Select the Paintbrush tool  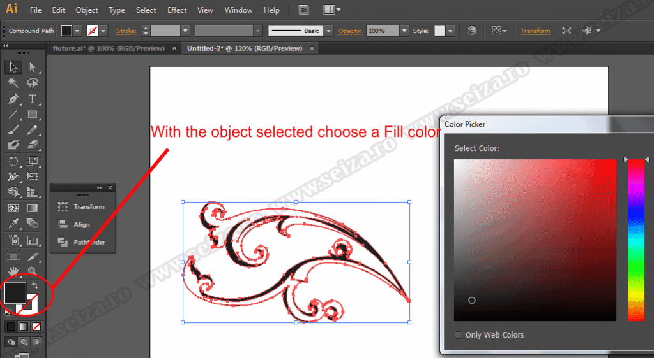click(13, 130)
